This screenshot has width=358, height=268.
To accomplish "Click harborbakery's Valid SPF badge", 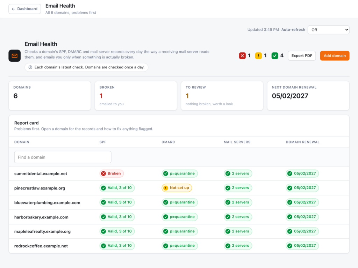I will coord(117,217).
